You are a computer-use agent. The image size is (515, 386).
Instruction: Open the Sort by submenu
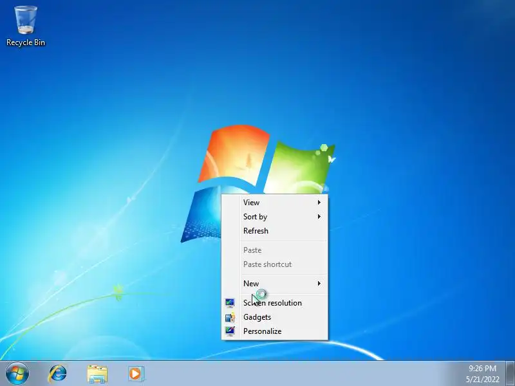(275, 217)
